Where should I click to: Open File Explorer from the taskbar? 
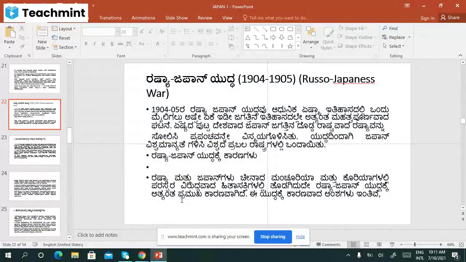tap(75, 255)
